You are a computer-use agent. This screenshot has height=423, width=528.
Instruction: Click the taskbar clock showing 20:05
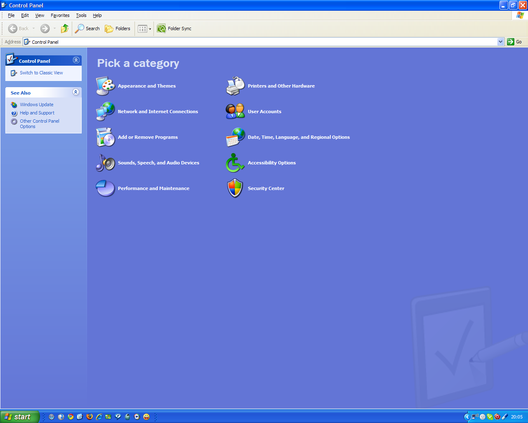517,417
